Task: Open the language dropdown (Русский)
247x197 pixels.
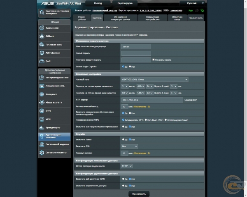Action: point(192,3)
